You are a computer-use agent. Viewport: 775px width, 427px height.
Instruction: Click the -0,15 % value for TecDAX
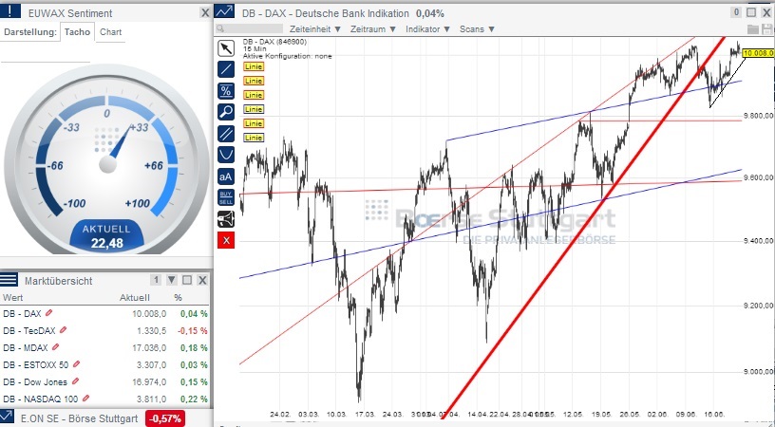[x=194, y=331]
